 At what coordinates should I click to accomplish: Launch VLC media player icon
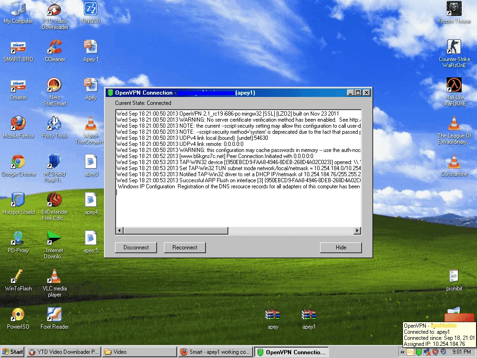click(55, 283)
